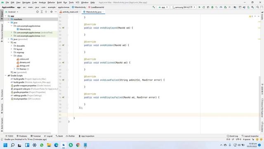Open Search Everywhere magnifier icon

[x=258, y=7]
